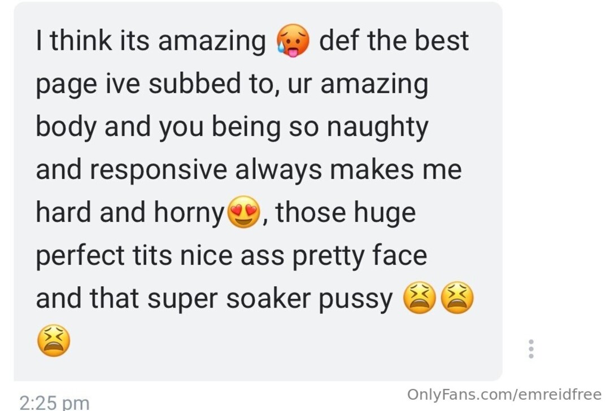The width and height of the screenshot is (610, 411).
Task: Open the OnlyFans.com/emreidfree watermark link
Action: pos(504,394)
